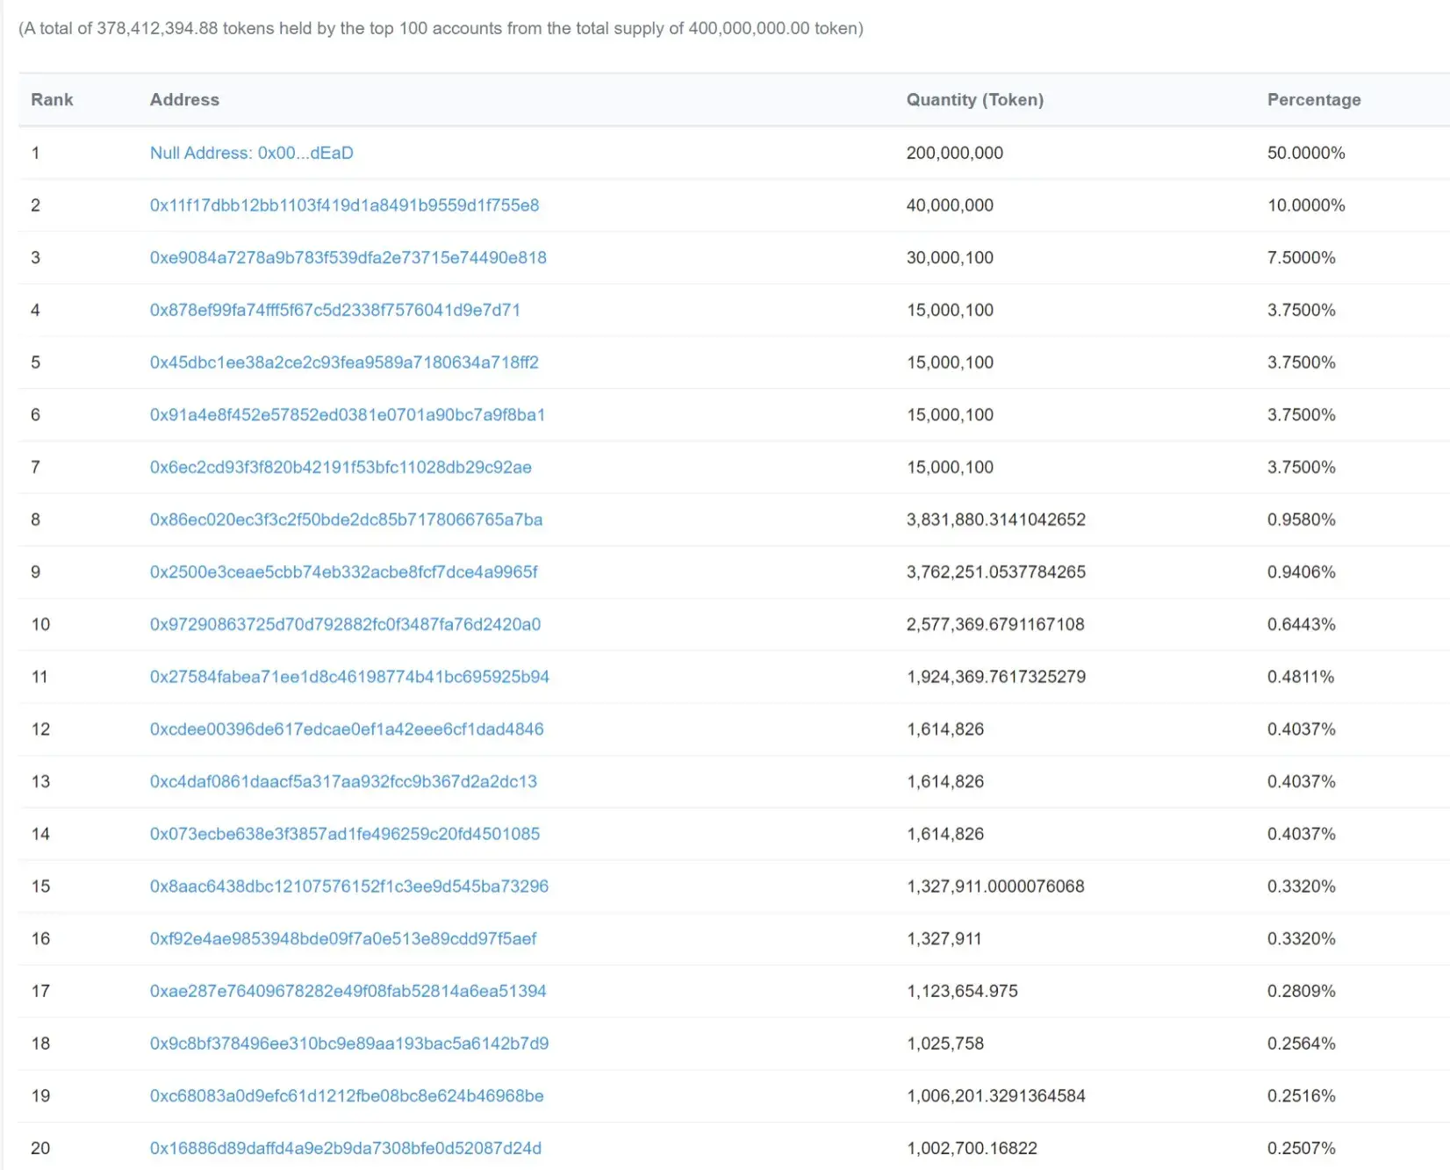This screenshot has width=1450, height=1170.
Task: Open address 0x45dbc1ee38a2ce2c93fea9589a7180634a718ff2
Action: 344,362
